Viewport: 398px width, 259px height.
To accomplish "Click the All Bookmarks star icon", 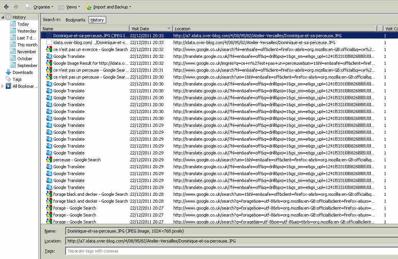I will (x=8, y=86).
